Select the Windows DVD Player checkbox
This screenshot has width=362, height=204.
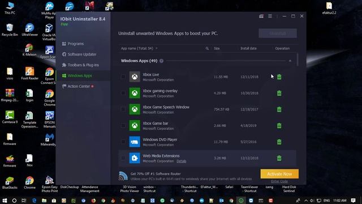[123, 142]
